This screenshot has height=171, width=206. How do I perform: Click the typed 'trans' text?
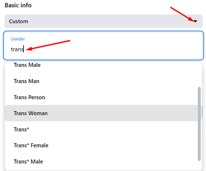[x=17, y=49]
